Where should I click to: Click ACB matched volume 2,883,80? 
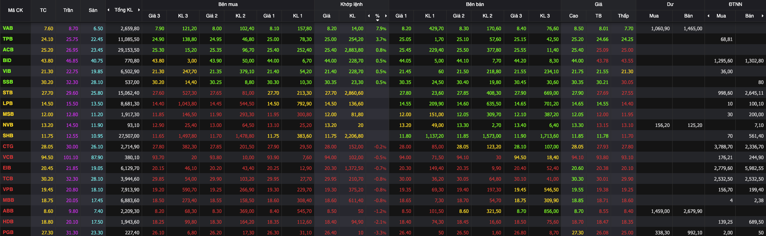(354, 50)
